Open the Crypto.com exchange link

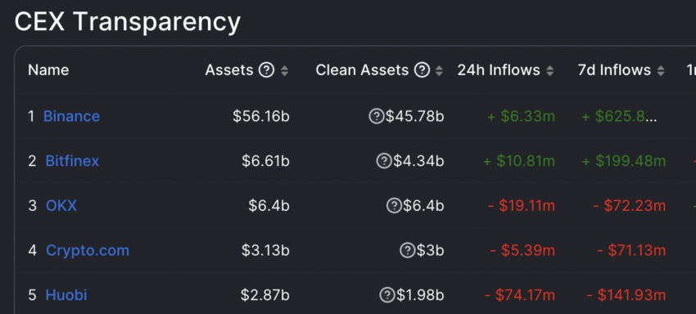[88, 250]
